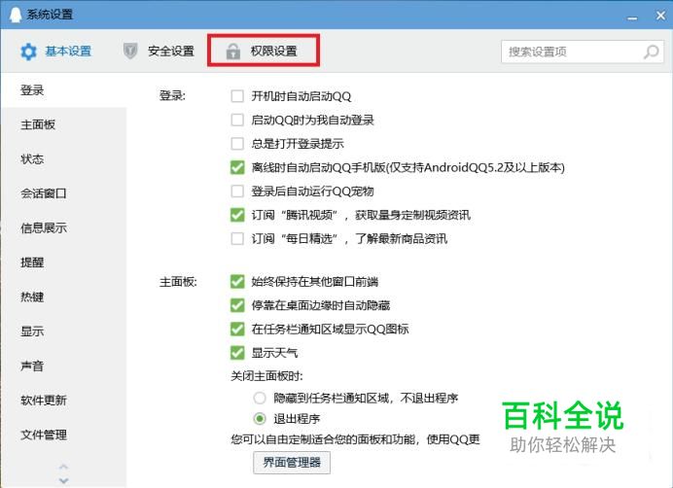Click the sidebar scroll up chevron
Screen dimensions: 673x488
point(63,466)
